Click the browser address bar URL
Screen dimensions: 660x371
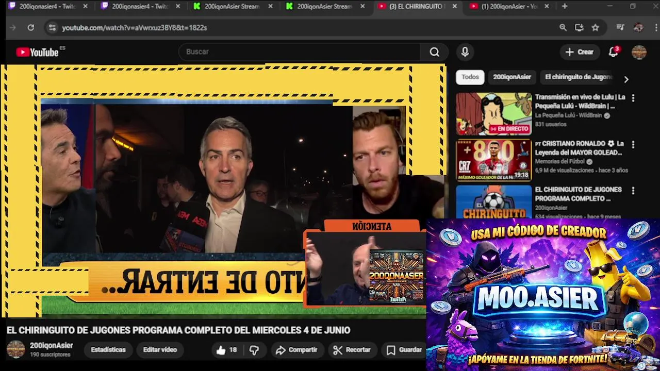[x=135, y=28]
